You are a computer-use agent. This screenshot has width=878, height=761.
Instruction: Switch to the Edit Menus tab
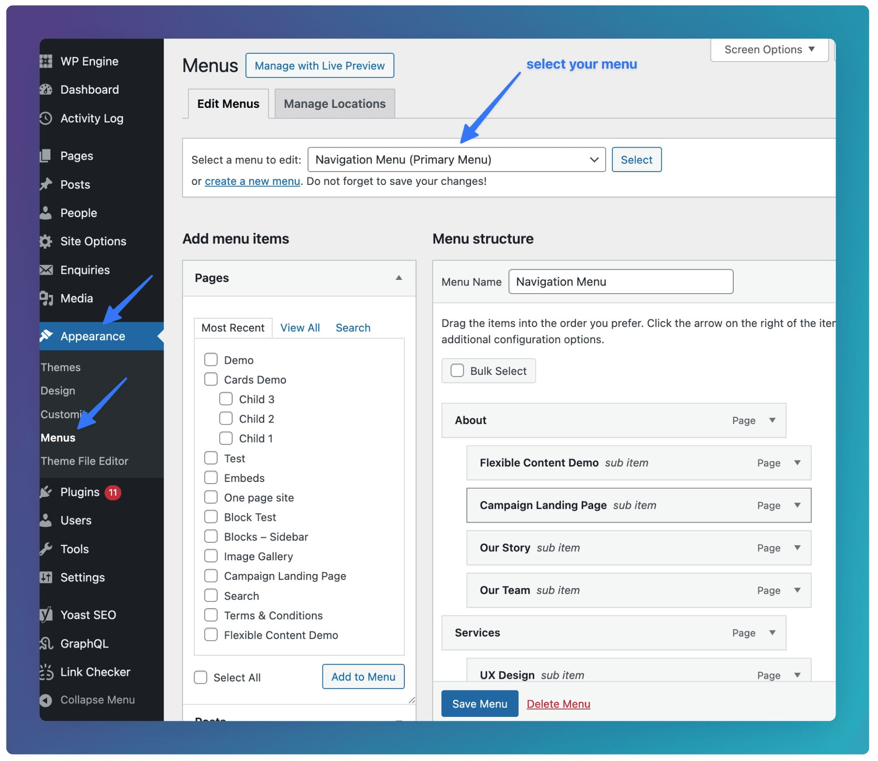(228, 104)
